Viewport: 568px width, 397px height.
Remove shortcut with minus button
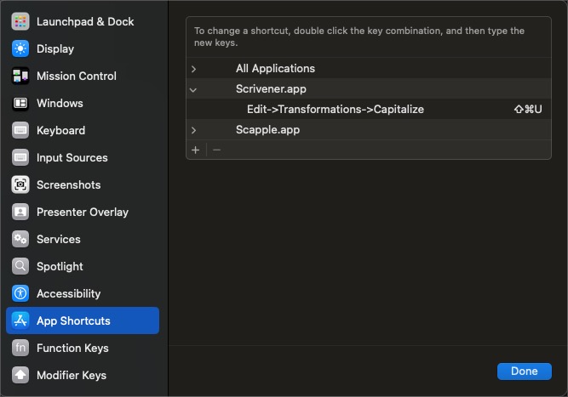pos(216,150)
